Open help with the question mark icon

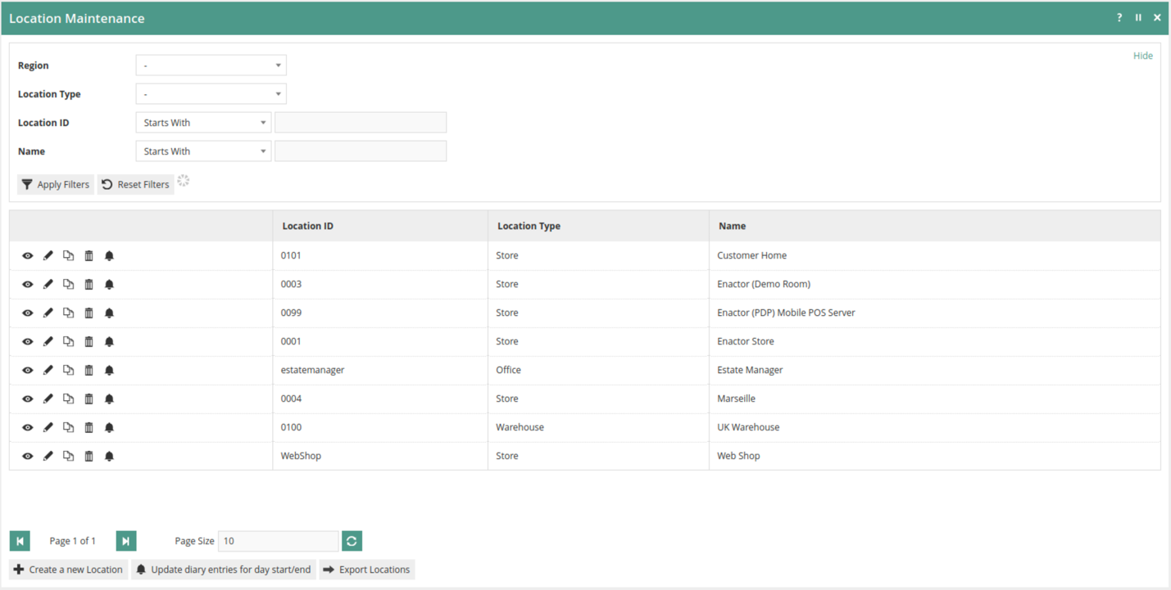pyautogui.click(x=1119, y=17)
